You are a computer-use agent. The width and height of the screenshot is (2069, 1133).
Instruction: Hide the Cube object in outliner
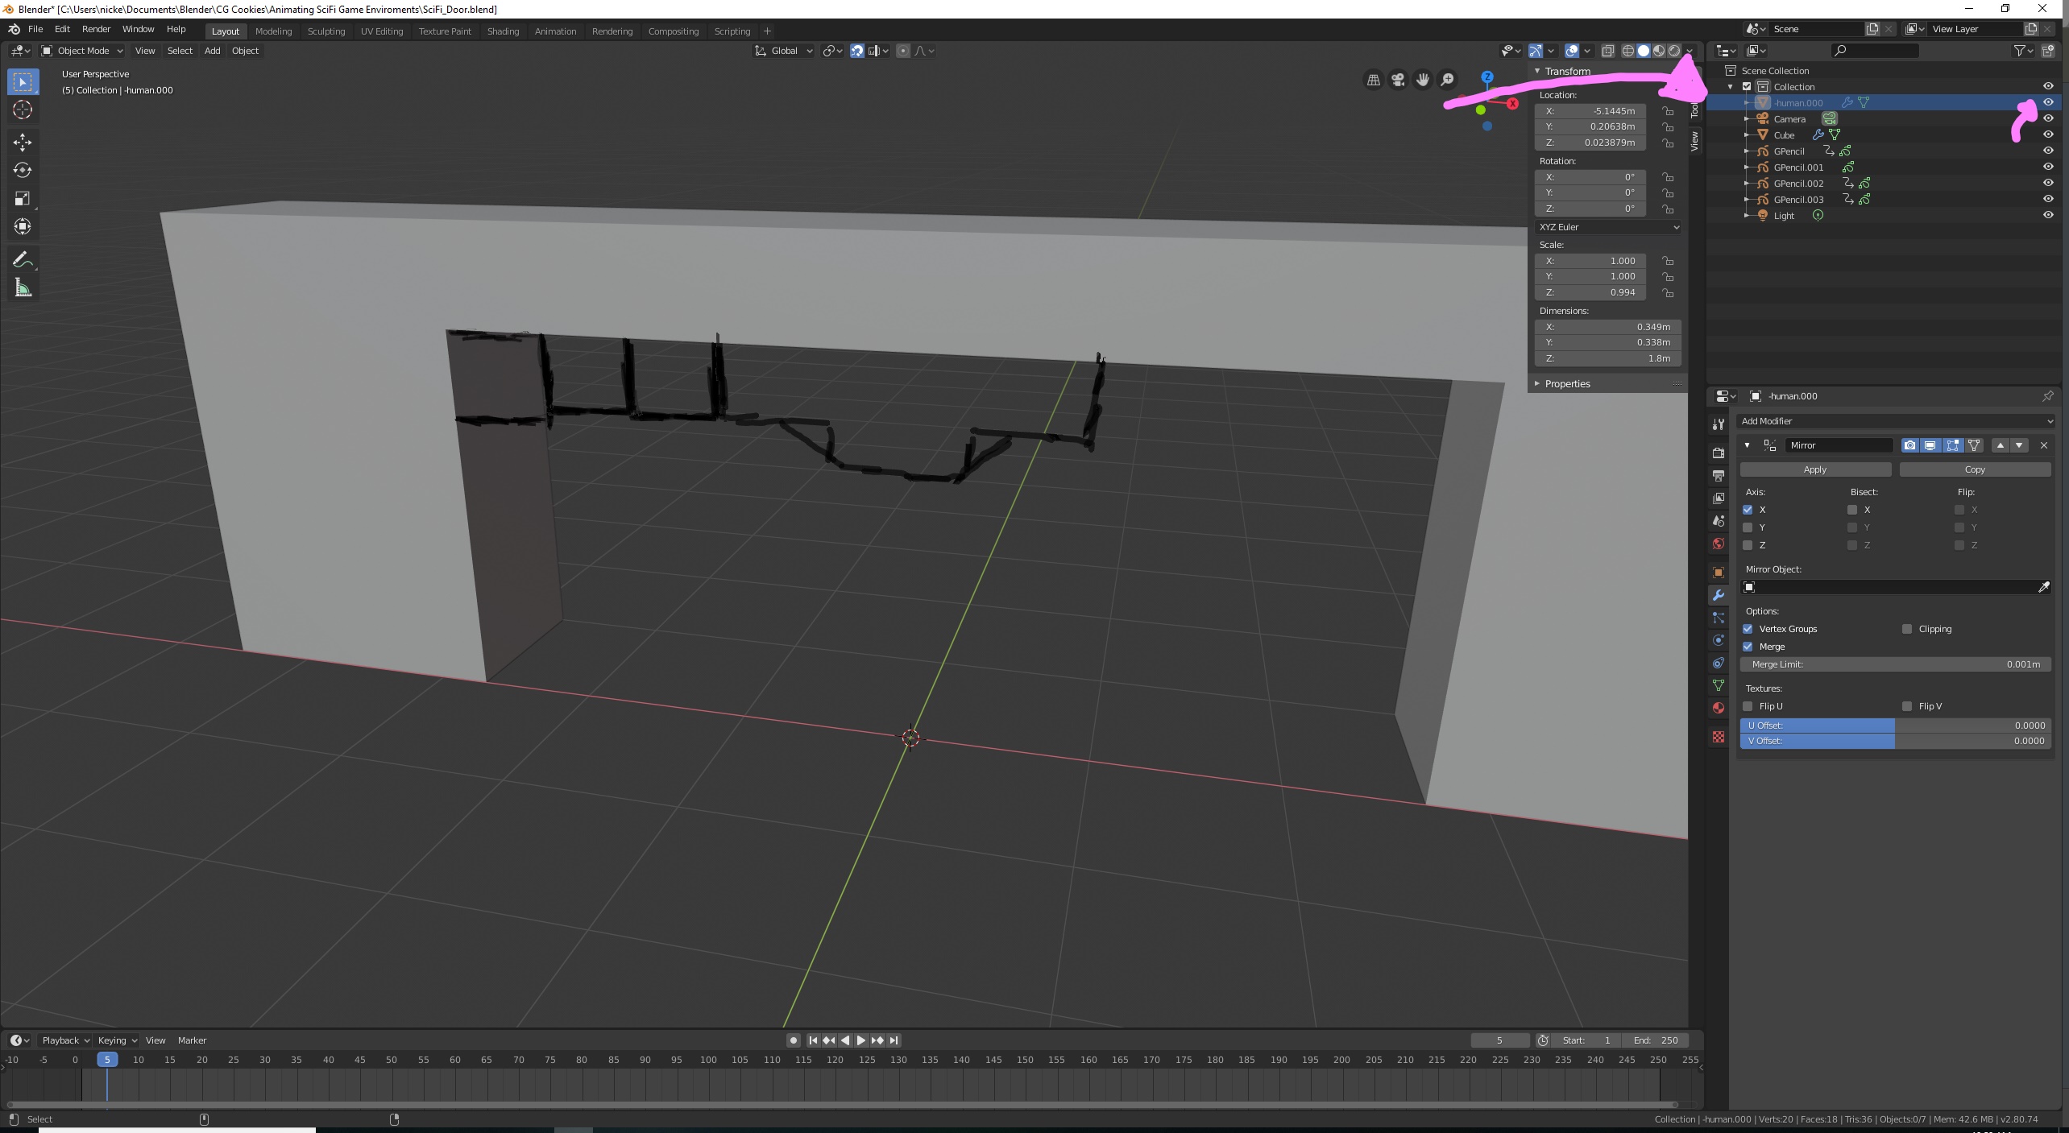point(2048,134)
